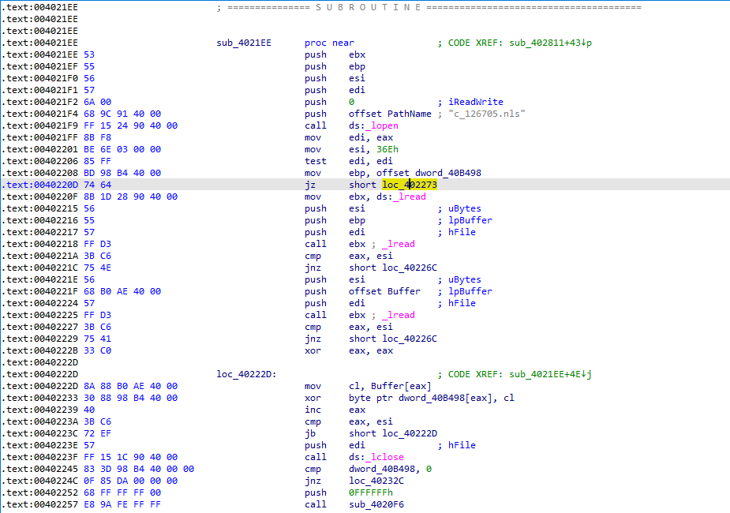Select the "c_126705.nls" string comment
Image resolution: width=730 pixels, height=513 pixels.
point(487,114)
